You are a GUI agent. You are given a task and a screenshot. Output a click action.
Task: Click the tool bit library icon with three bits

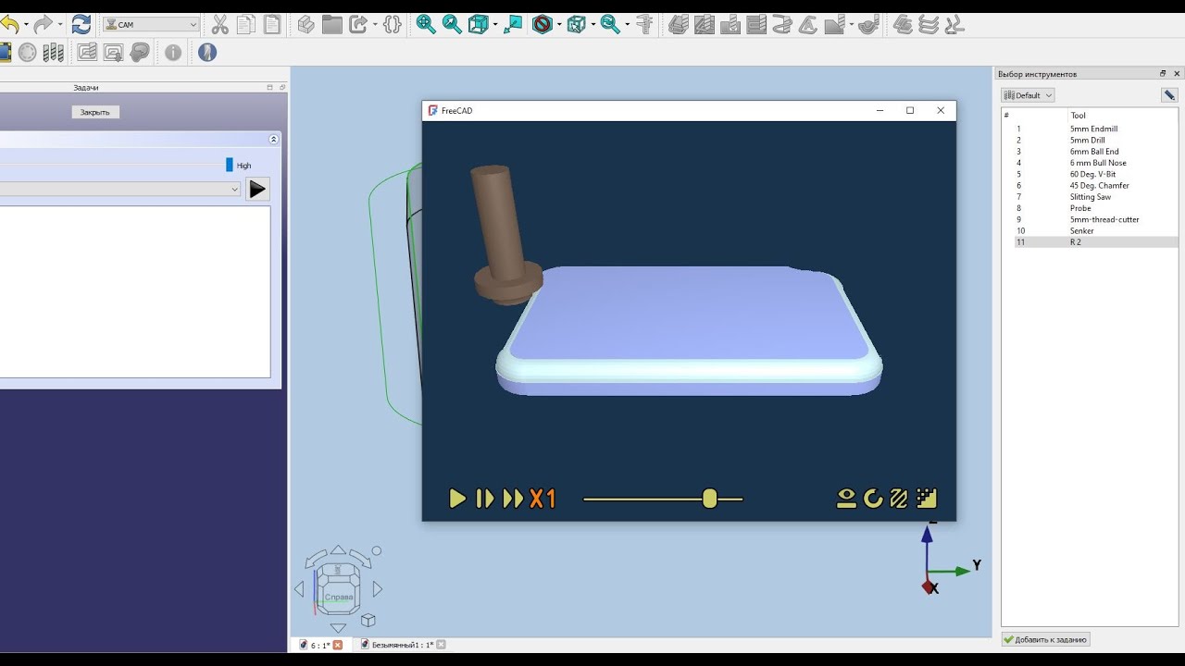point(54,53)
